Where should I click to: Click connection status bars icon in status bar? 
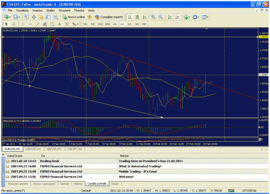(231, 191)
